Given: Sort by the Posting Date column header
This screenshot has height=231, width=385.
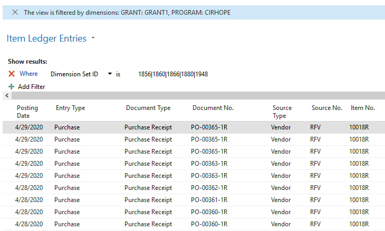Looking at the screenshot, I should [27, 112].
